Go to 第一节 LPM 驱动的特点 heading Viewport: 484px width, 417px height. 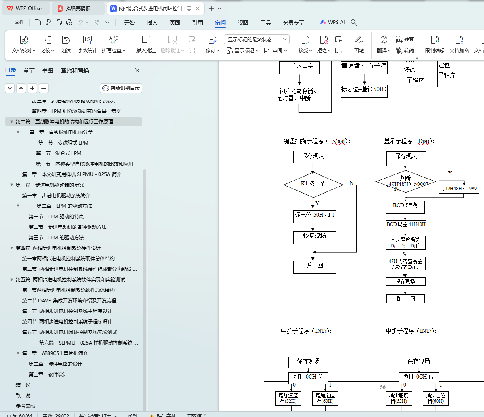(x=56, y=216)
